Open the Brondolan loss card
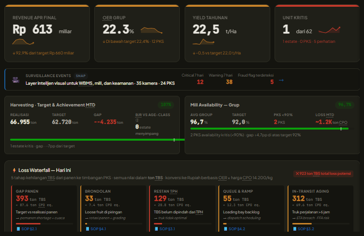The height and width of the screenshot is (236, 364). (x=113, y=209)
